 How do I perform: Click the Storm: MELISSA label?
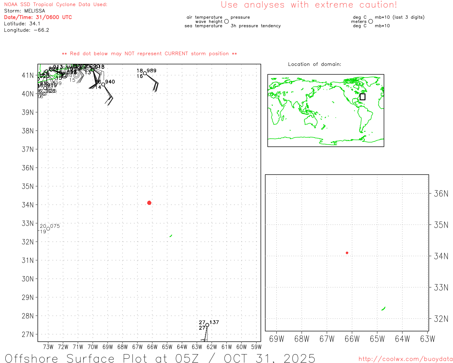(24, 11)
